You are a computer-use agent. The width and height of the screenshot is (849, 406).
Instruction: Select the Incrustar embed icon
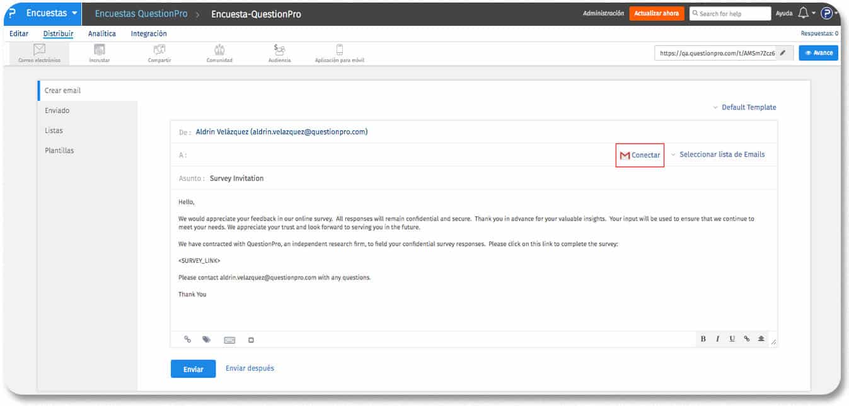pos(100,50)
